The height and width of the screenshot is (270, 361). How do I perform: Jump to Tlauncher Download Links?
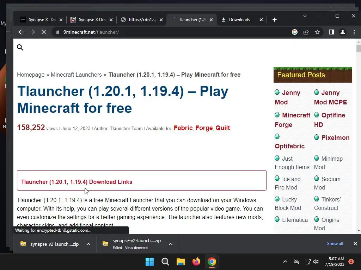point(77,182)
